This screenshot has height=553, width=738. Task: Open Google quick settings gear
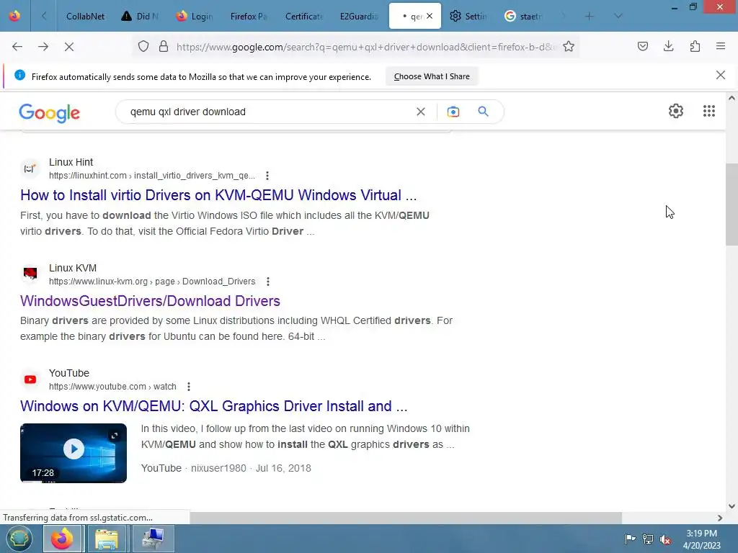[x=676, y=111]
